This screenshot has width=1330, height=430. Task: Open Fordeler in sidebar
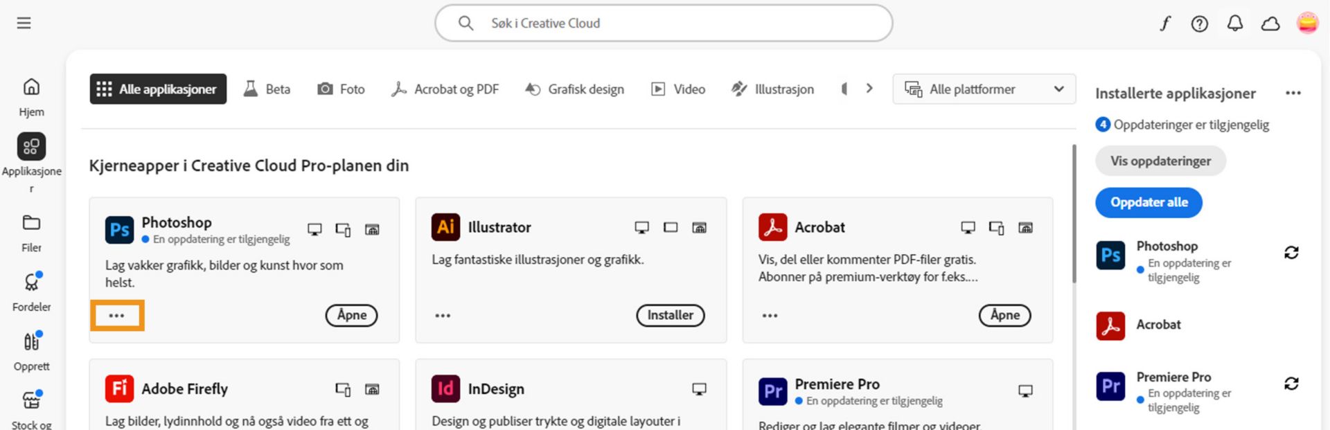(x=31, y=292)
